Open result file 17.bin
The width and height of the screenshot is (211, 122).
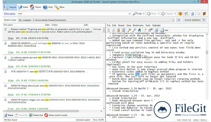(x=11, y=52)
